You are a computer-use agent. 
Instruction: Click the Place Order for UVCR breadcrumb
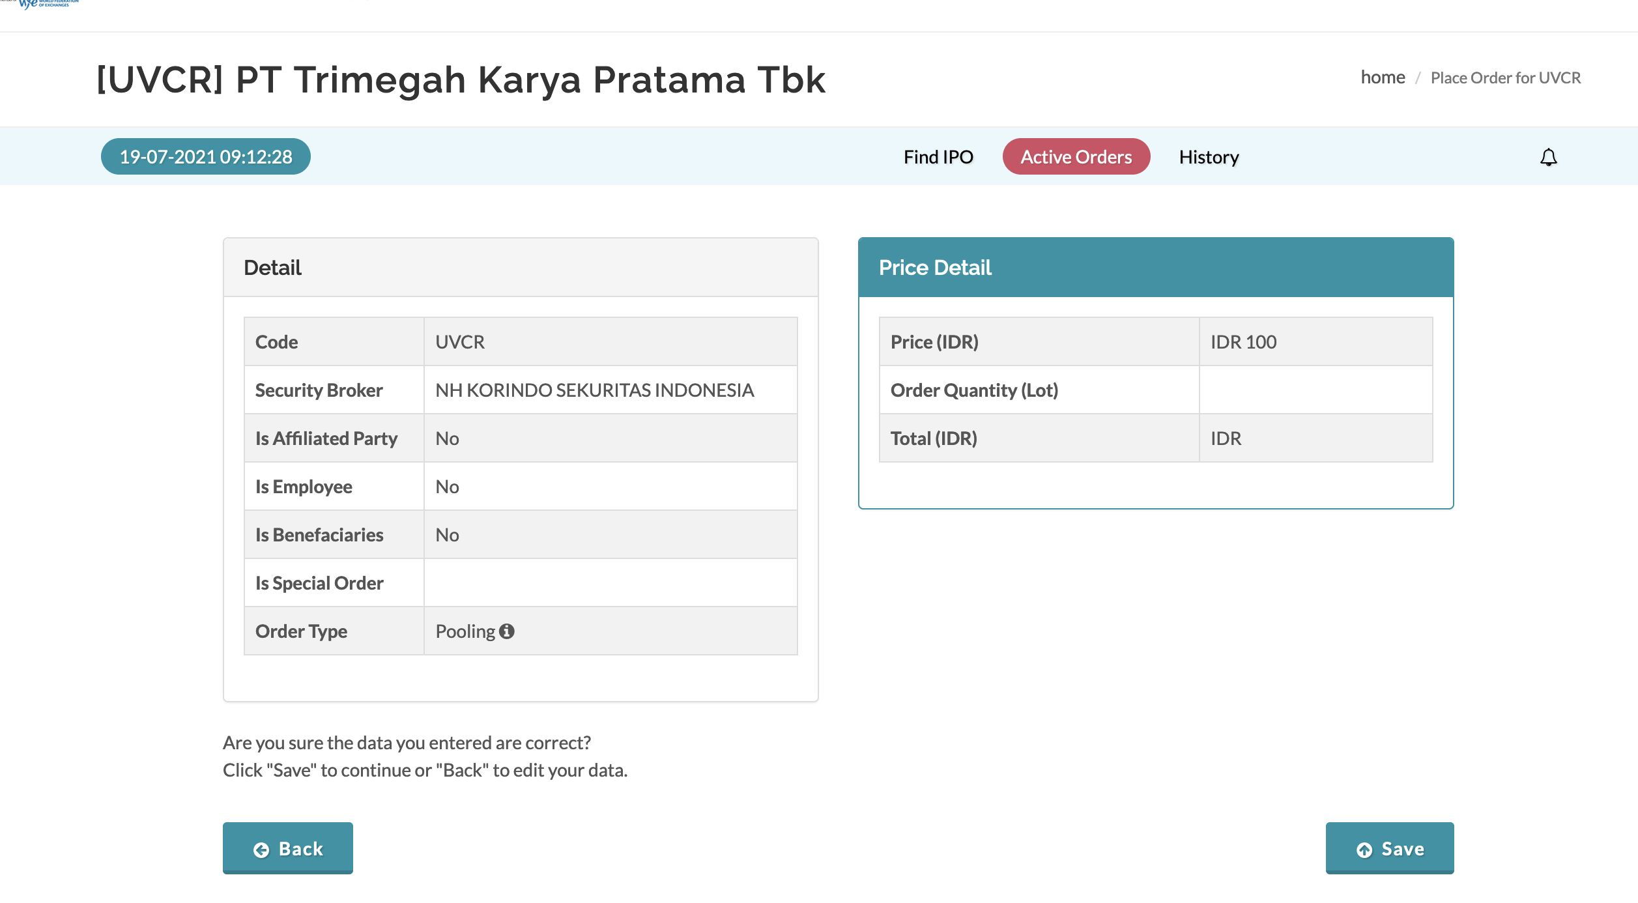1505,78
